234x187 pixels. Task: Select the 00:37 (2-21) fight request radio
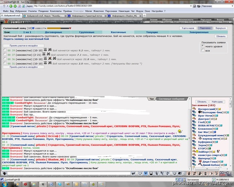[x=5, y=54]
